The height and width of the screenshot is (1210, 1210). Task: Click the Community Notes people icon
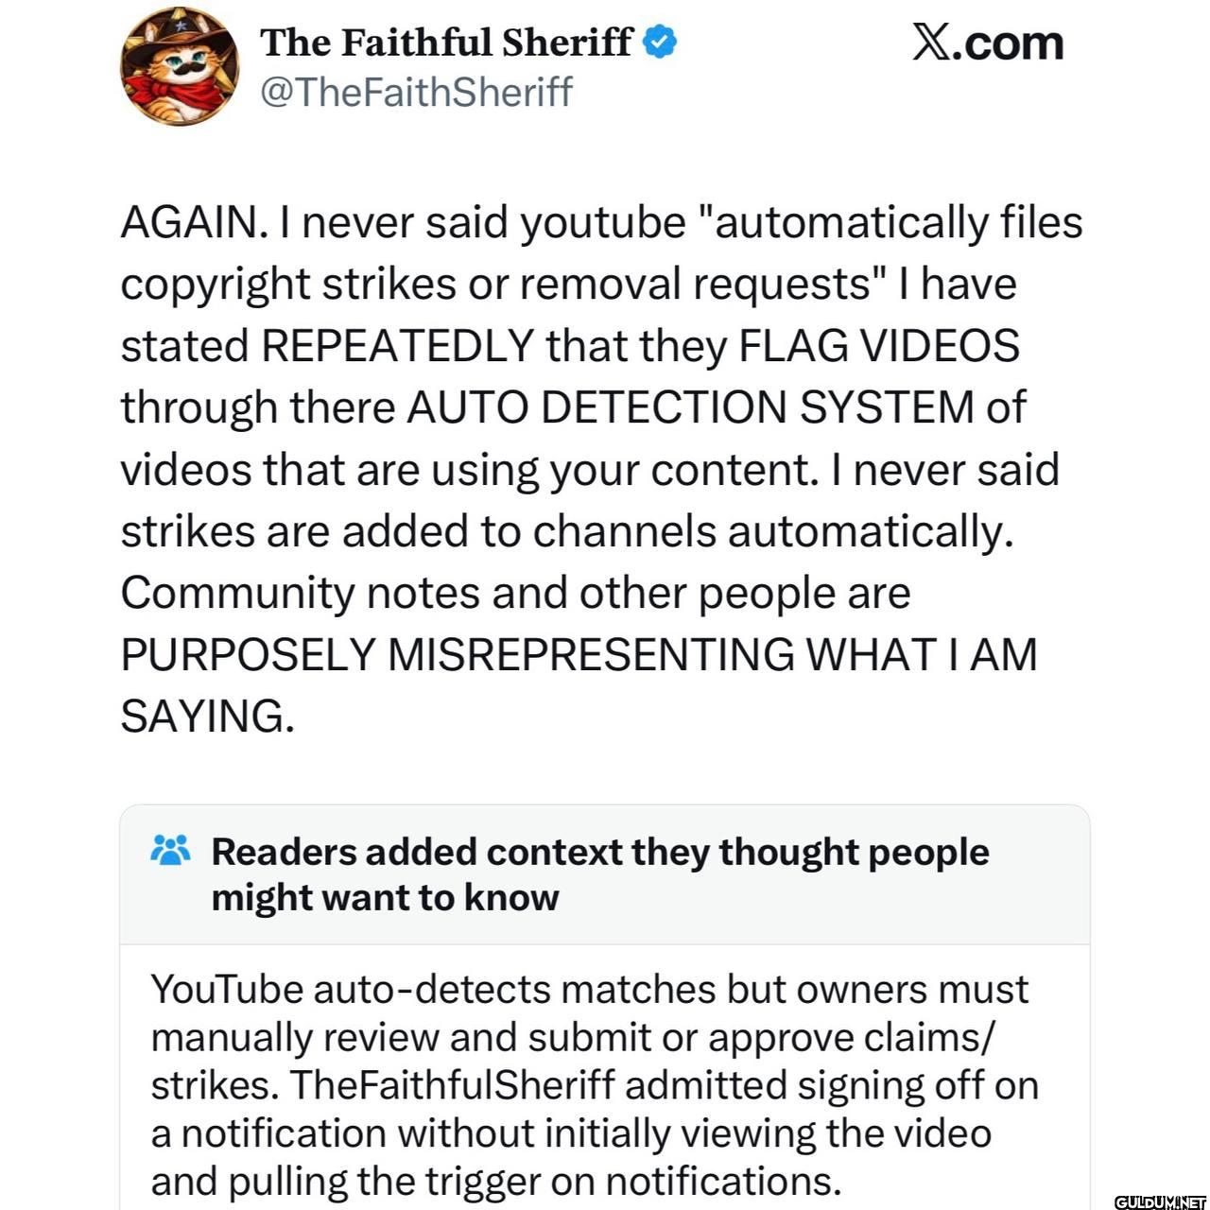click(x=170, y=850)
